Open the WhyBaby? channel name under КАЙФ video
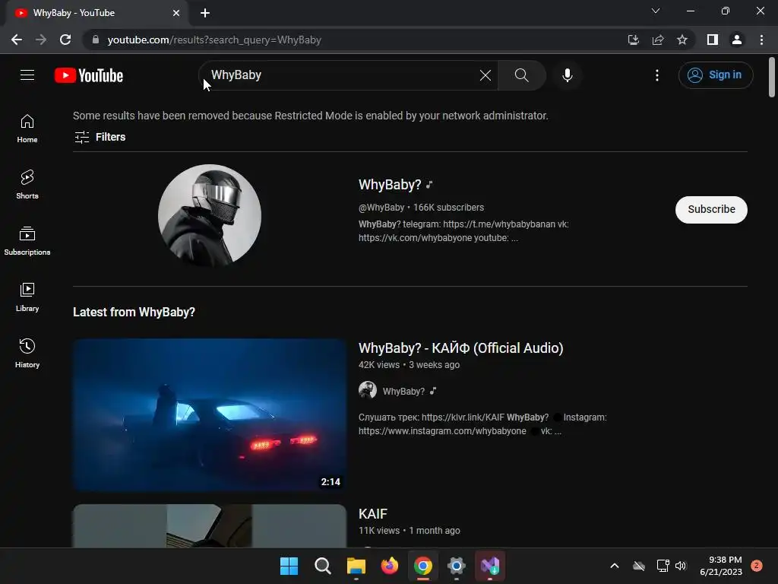Viewport: 778px width, 584px height. (403, 392)
